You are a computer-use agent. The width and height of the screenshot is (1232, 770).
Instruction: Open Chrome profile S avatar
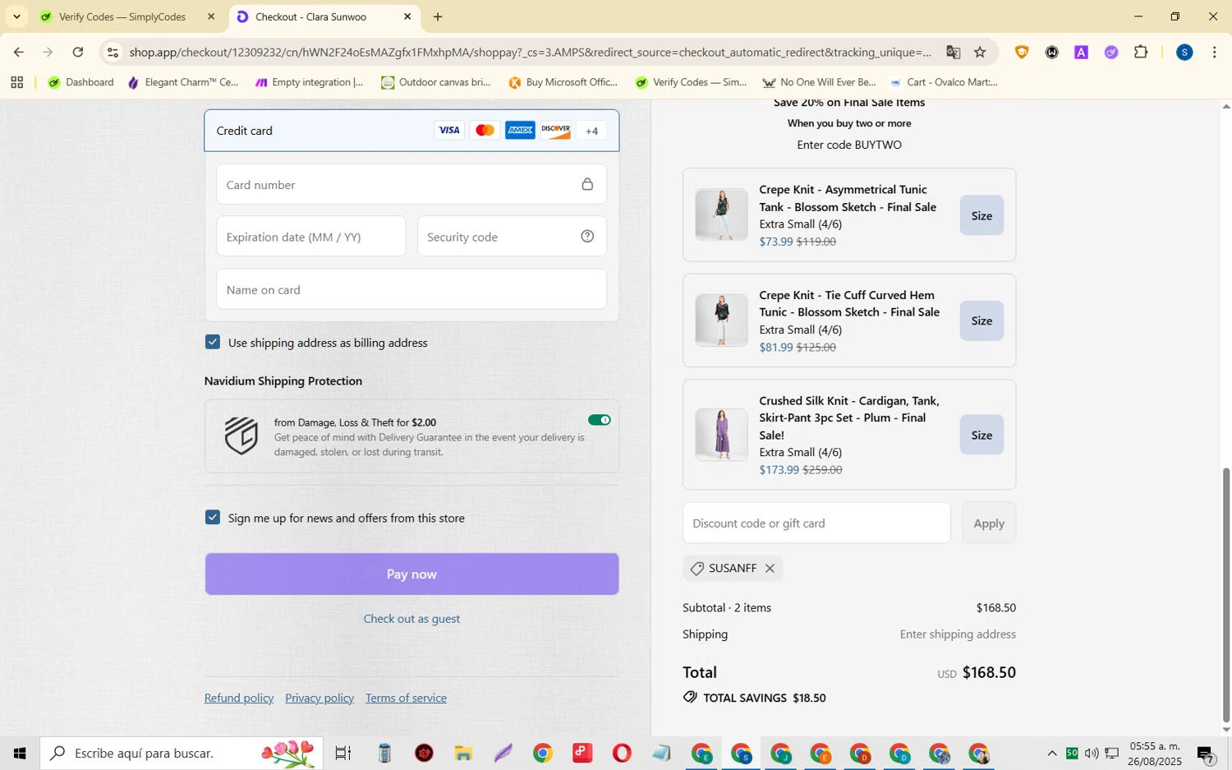pyautogui.click(x=1184, y=53)
